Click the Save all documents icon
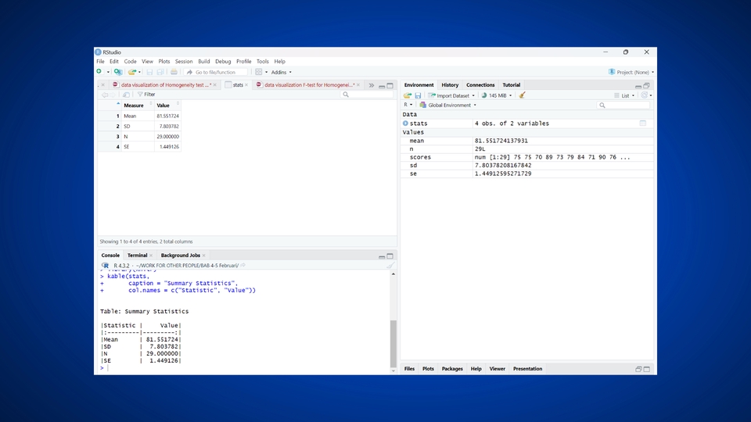751x422 pixels. 160,72
